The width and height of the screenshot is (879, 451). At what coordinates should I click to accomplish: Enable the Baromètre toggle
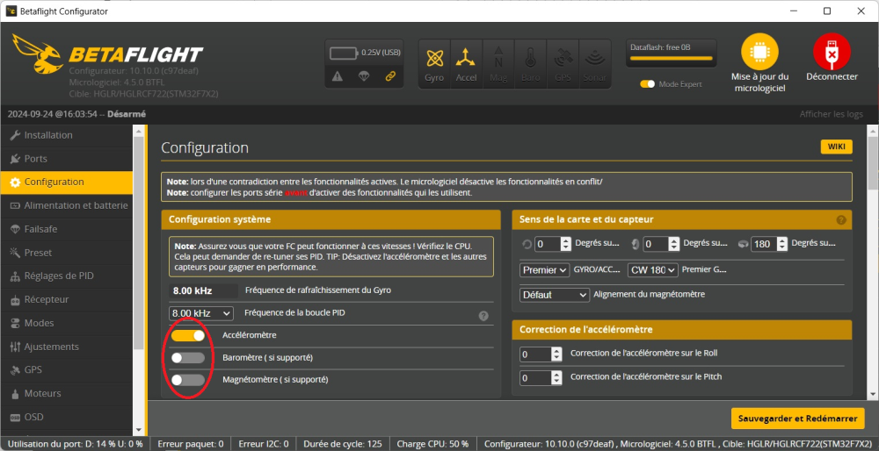188,357
